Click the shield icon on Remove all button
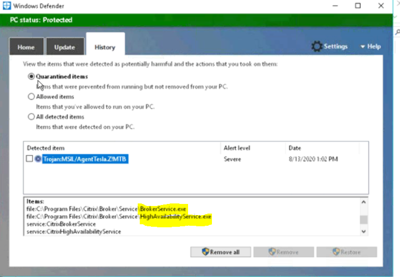The width and height of the screenshot is (400, 277). coord(205,252)
